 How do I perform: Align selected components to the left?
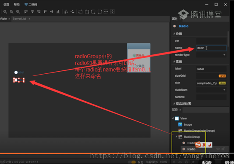click(x=26, y=12)
